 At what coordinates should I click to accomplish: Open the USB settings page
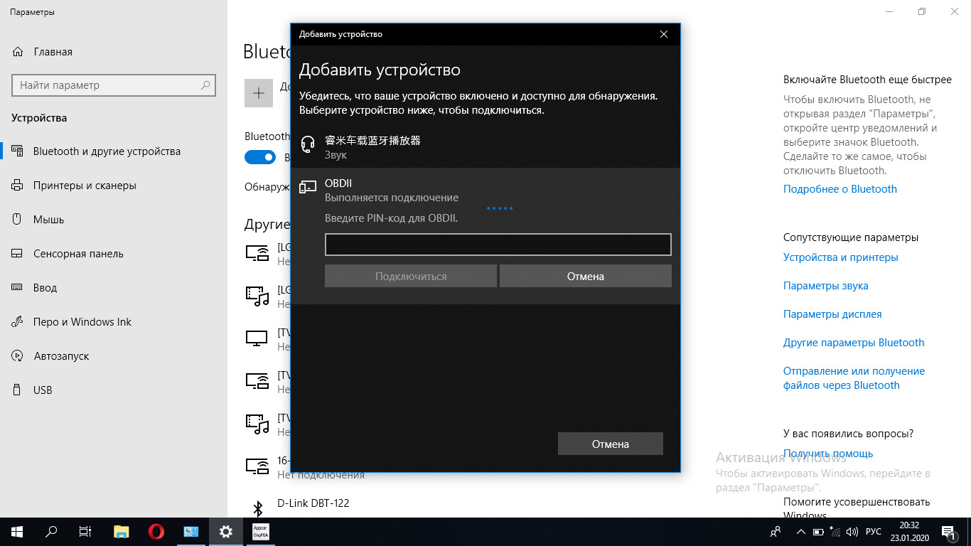tap(114, 390)
